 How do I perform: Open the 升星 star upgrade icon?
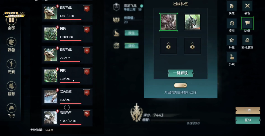231,40
